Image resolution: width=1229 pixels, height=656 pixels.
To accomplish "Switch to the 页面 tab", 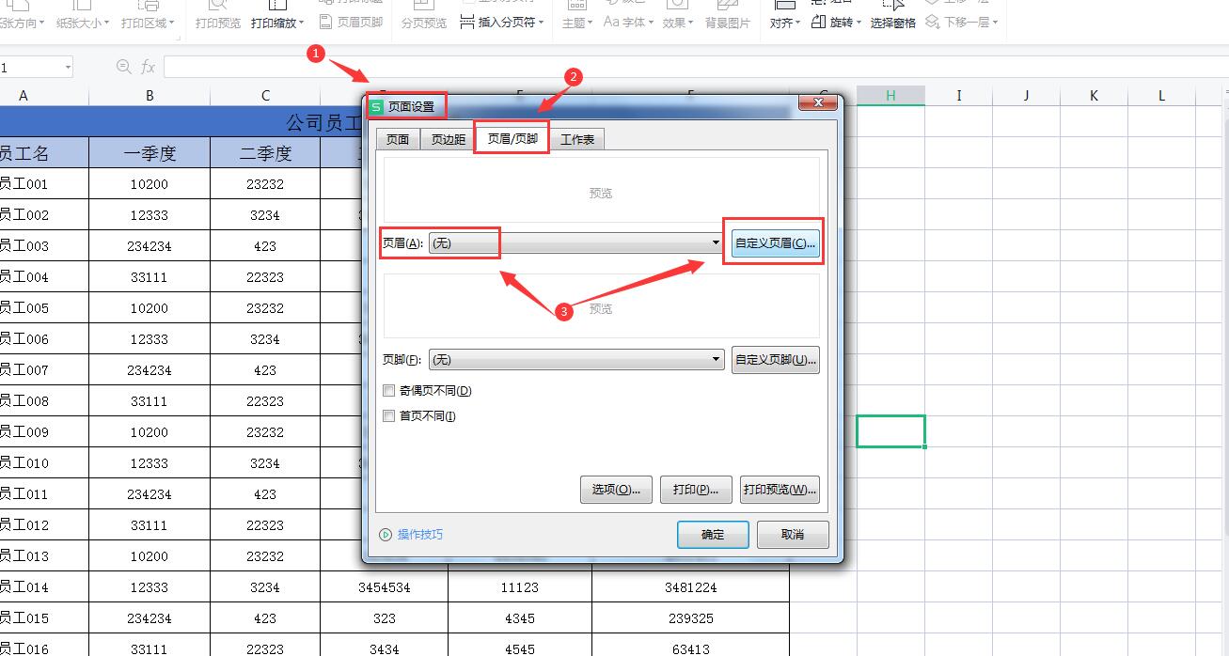I will [398, 139].
